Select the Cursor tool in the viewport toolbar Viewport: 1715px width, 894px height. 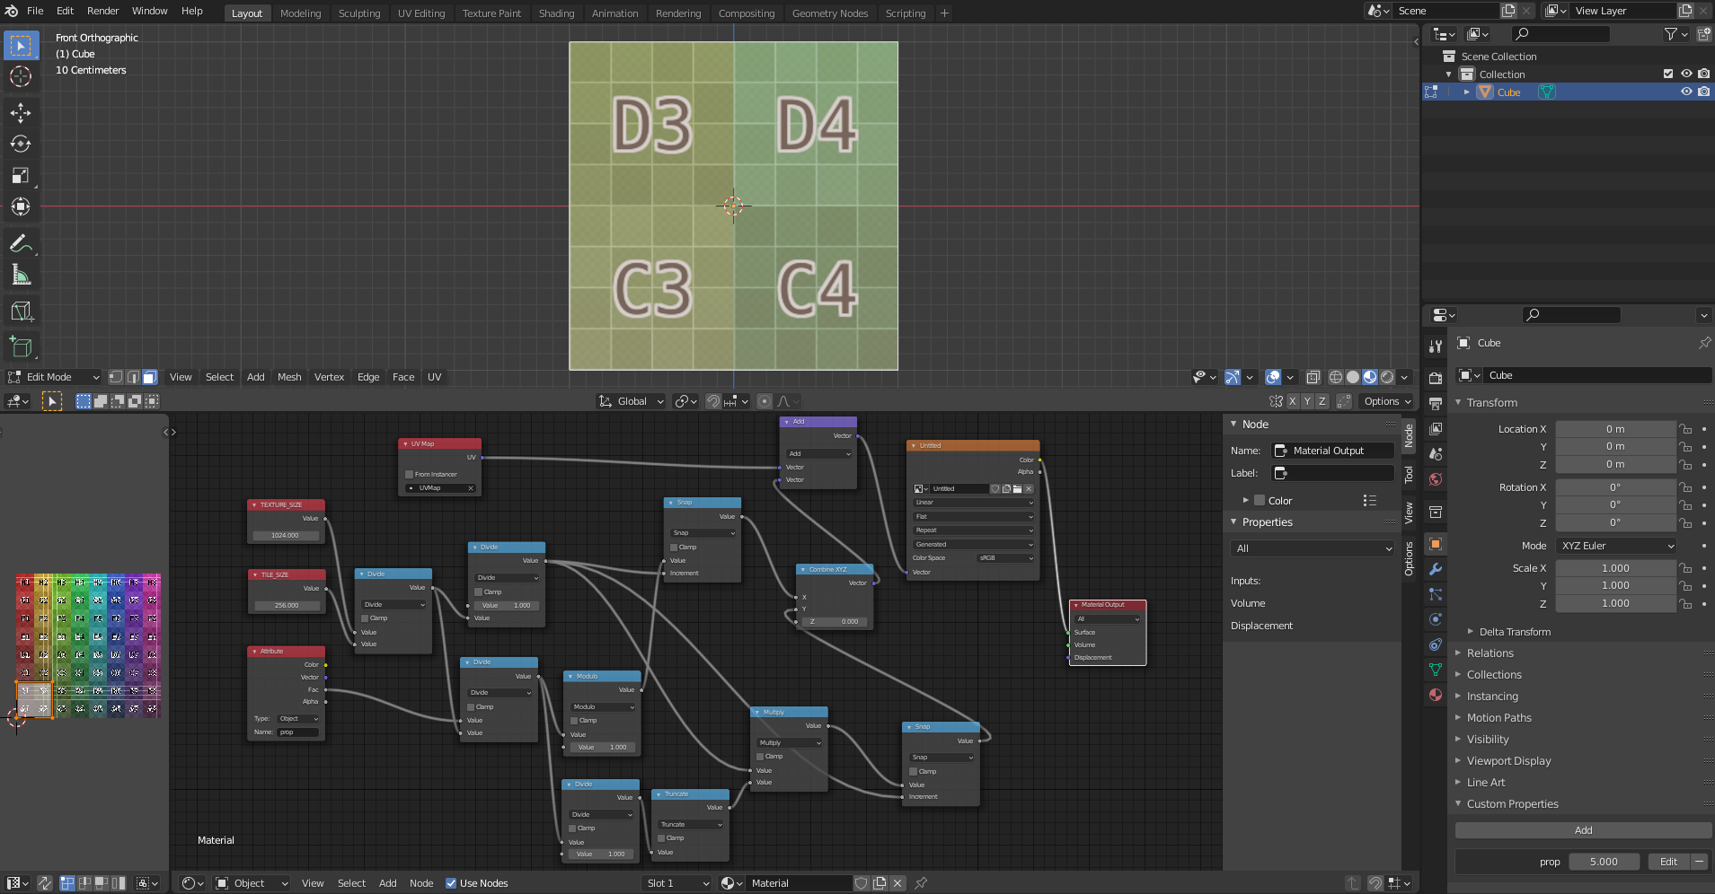(21, 77)
